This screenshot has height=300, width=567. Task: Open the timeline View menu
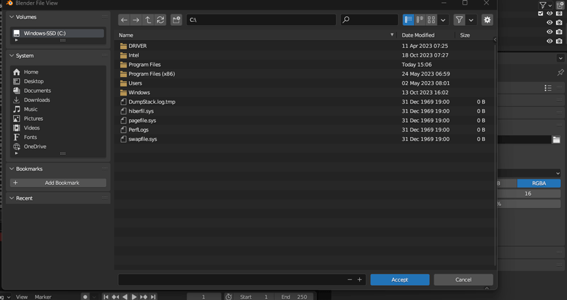tap(22, 297)
